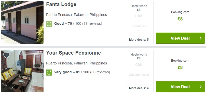Open Your Space Pensionne hotel title
This screenshot has height=93, width=206.
[x=73, y=53]
